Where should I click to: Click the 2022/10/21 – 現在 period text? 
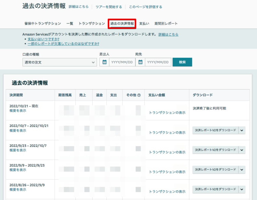pos(24,106)
